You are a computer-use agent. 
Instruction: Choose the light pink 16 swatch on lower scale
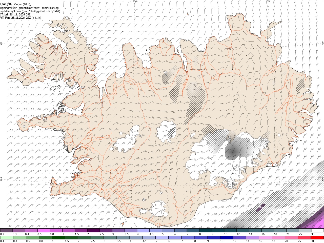click(x=266, y=237)
